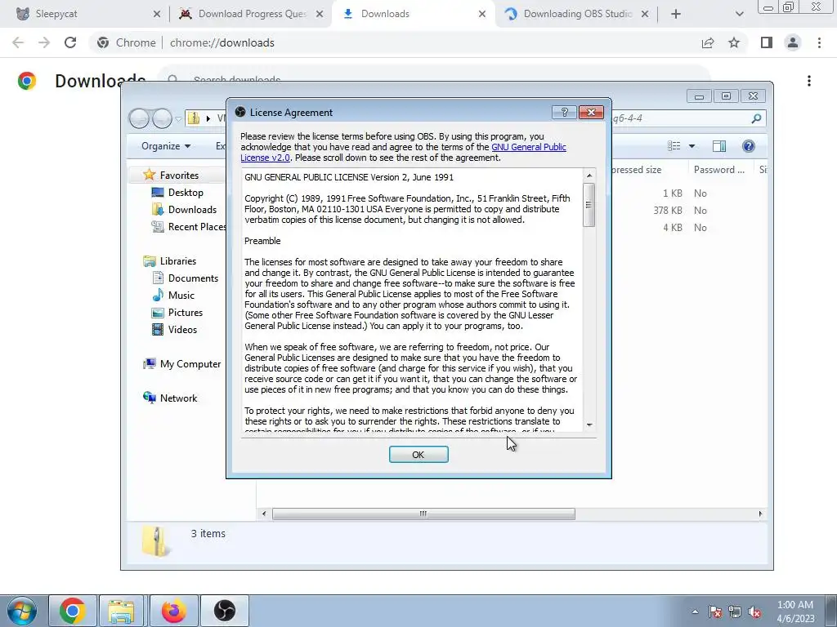Open Explorer help blue question icon
This screenshot has width=837, height=627.
click(749, 146)
